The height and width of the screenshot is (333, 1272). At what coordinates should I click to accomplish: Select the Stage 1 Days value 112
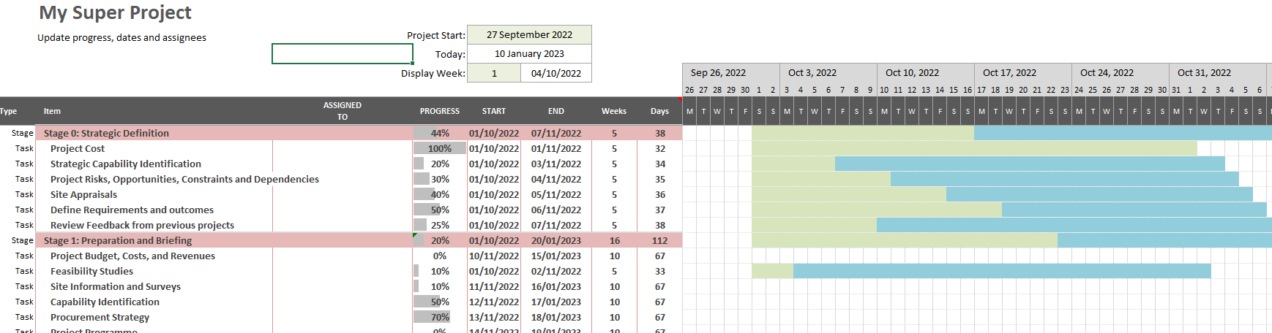coord(659,241)
